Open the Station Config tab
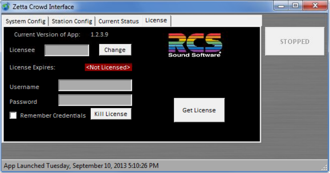Screen dimensions: 330x173 [72, 21]
